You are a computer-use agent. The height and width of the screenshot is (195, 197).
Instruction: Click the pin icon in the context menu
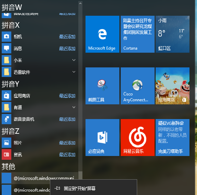pos(57,188)
